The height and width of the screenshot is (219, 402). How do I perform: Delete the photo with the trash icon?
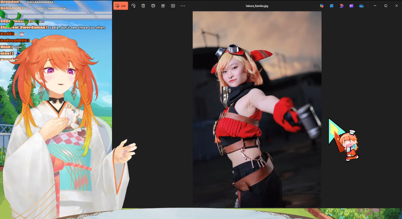(143, 5)
